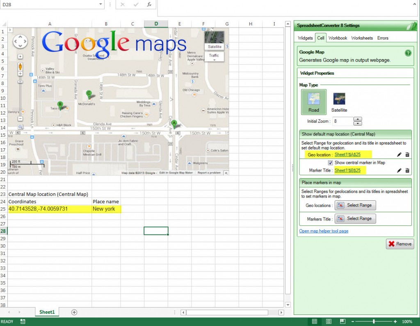Screen dimensions: 420x326
Task: Open the Name Box dropdown
Action: tap(100, 4)
